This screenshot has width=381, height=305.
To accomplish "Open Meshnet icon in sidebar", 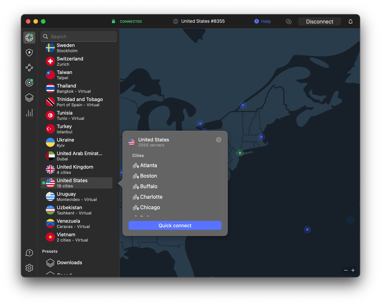I will coord(29,67).
